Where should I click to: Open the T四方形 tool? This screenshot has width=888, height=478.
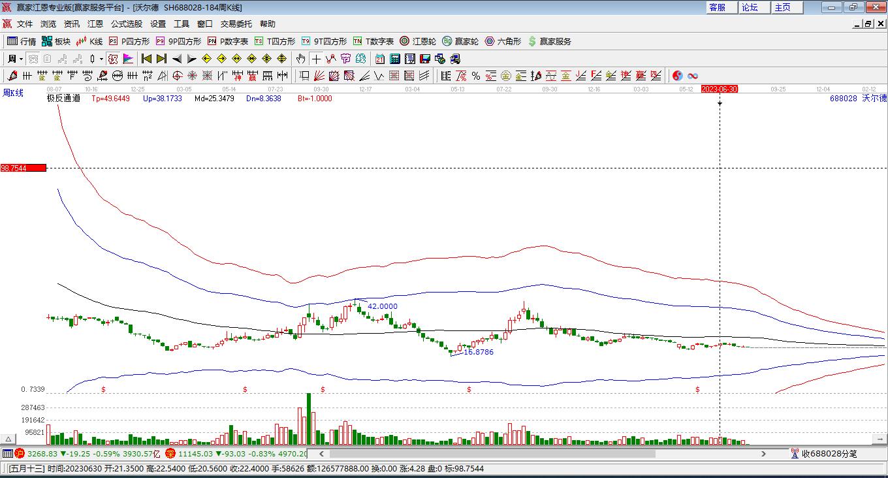coord(275,41)
